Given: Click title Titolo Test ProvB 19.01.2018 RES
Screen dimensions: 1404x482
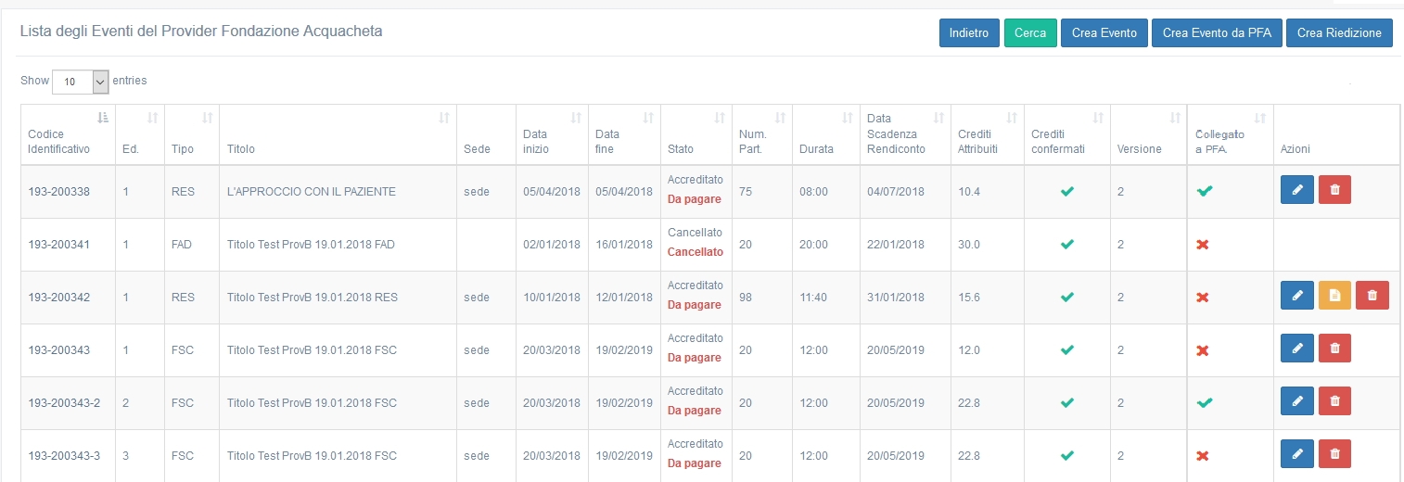Looking at the screenshot, I should click(312, 298).
